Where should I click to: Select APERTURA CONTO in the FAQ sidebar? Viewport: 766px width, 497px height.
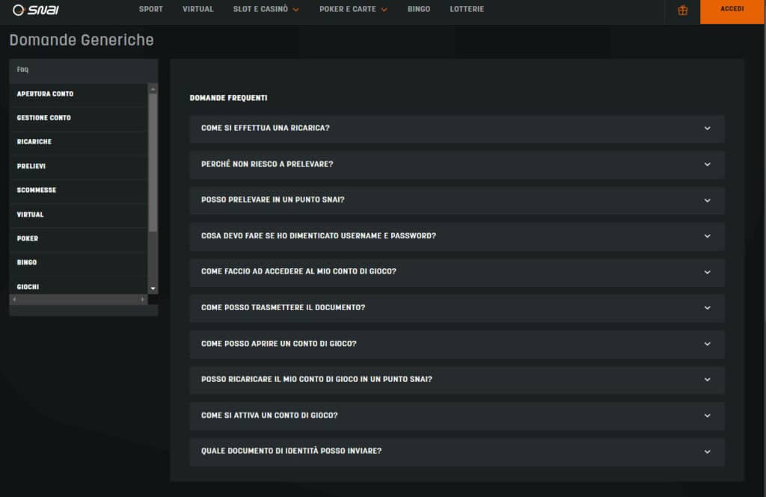pos(46,94)
